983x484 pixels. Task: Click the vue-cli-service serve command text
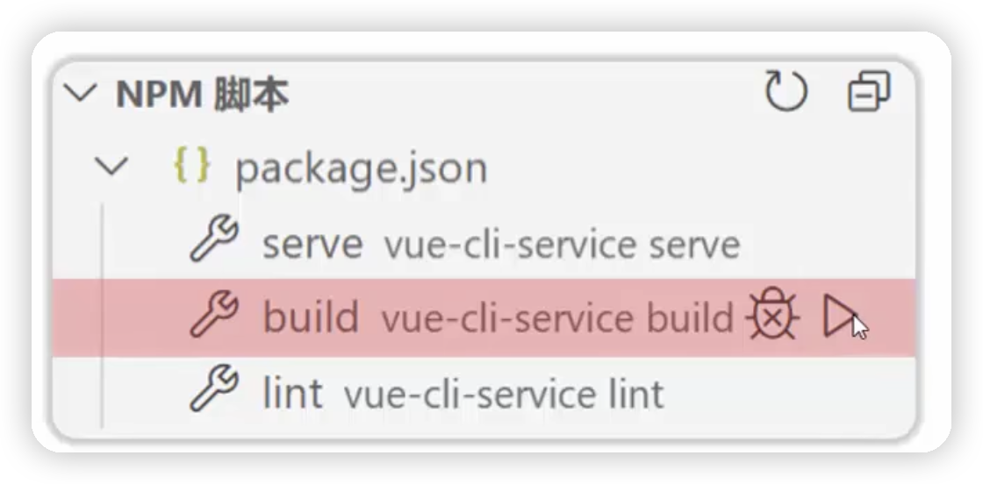563,245
